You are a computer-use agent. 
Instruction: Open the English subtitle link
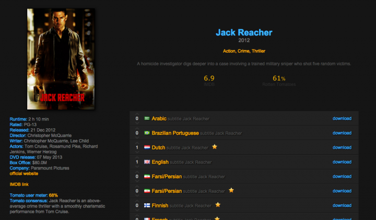click(182, 162)
